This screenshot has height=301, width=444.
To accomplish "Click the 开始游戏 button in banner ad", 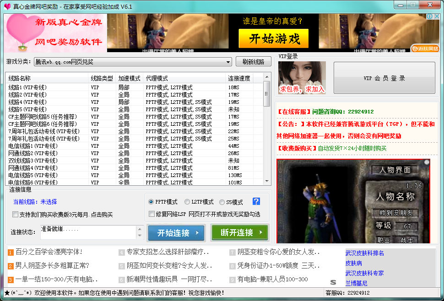I will tap(274, 38).
